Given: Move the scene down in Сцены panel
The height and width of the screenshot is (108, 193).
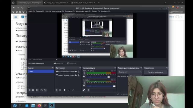Looking at the screenshot, I should 45,90.
